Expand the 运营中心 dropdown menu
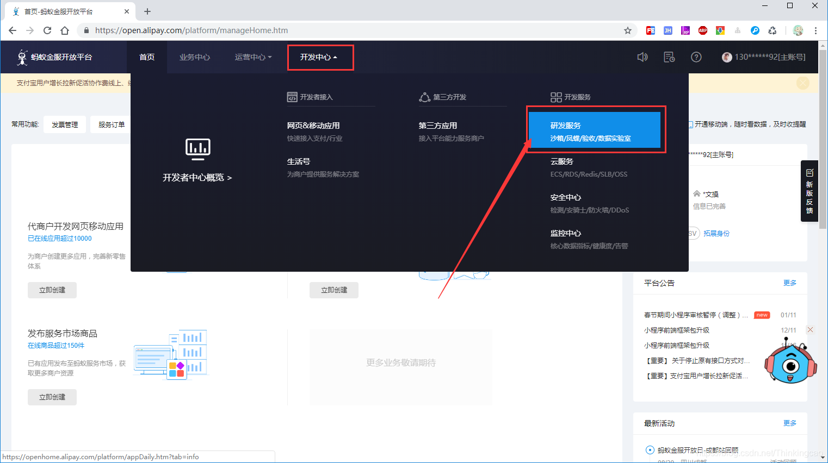The width and height of the screenshot is (828, 463). [x=253, y=57]
